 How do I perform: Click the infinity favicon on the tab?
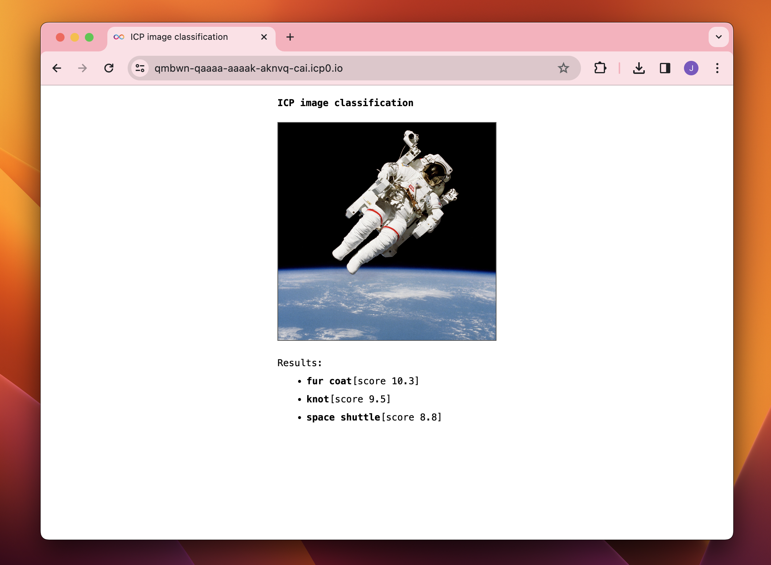[119, 37]
